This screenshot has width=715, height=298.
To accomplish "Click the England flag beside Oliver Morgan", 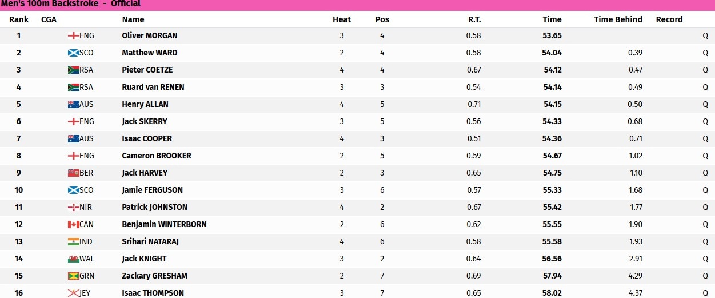I will point(73,35).
